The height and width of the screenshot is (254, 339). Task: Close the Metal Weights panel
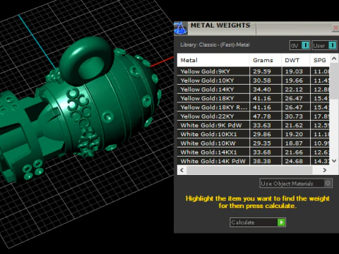(335, 28)
